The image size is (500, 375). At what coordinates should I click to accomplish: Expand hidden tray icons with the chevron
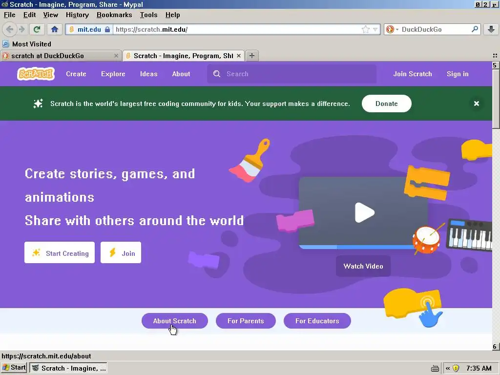click(448, 368)
